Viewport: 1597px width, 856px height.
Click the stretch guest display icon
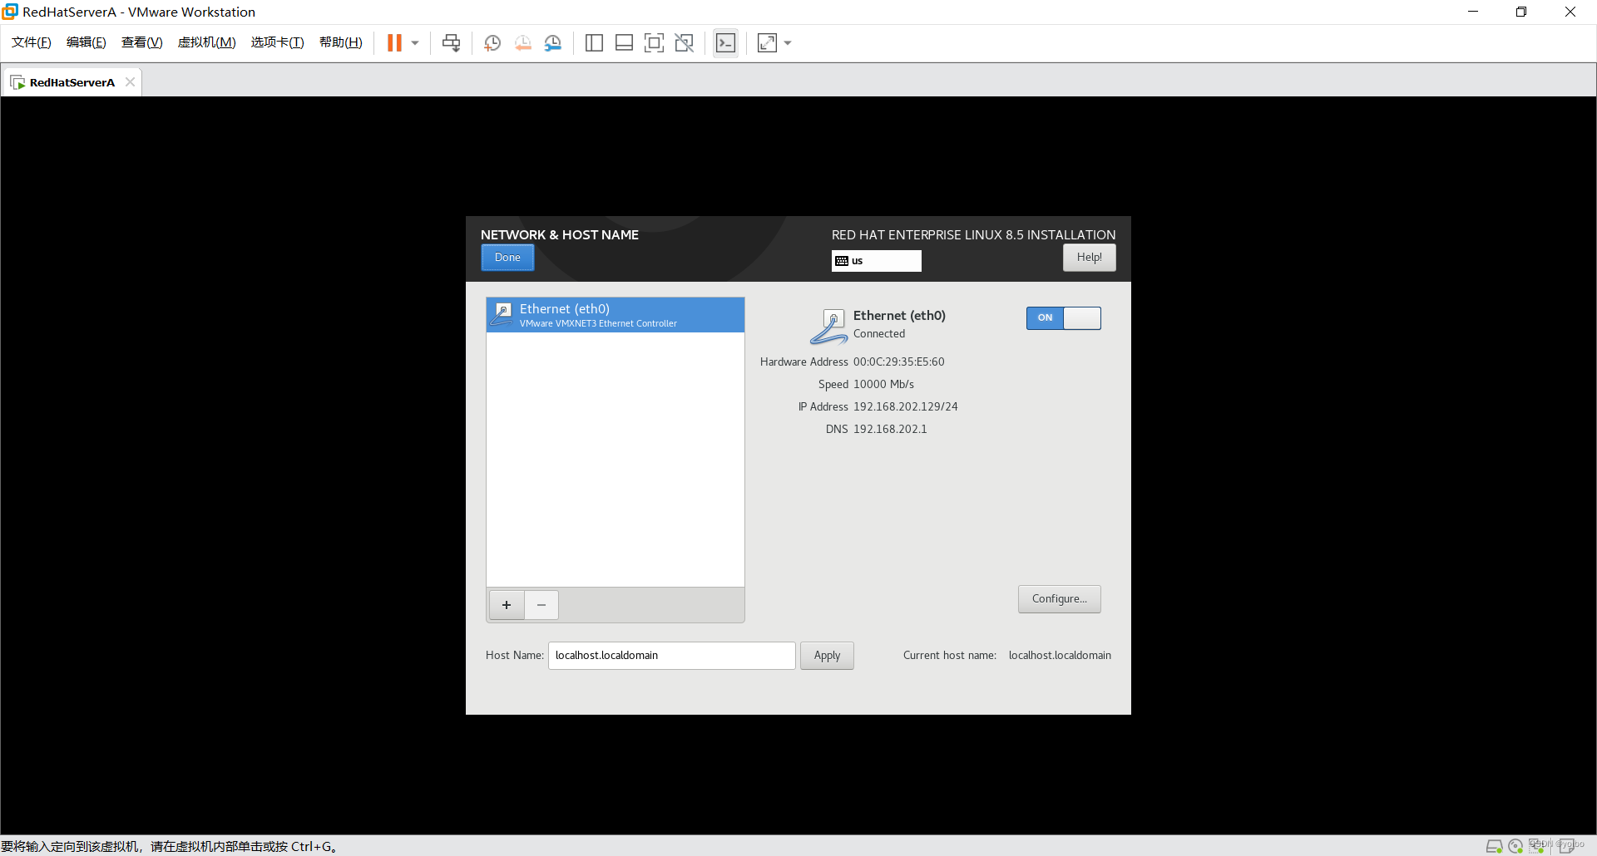pos(767,43)
